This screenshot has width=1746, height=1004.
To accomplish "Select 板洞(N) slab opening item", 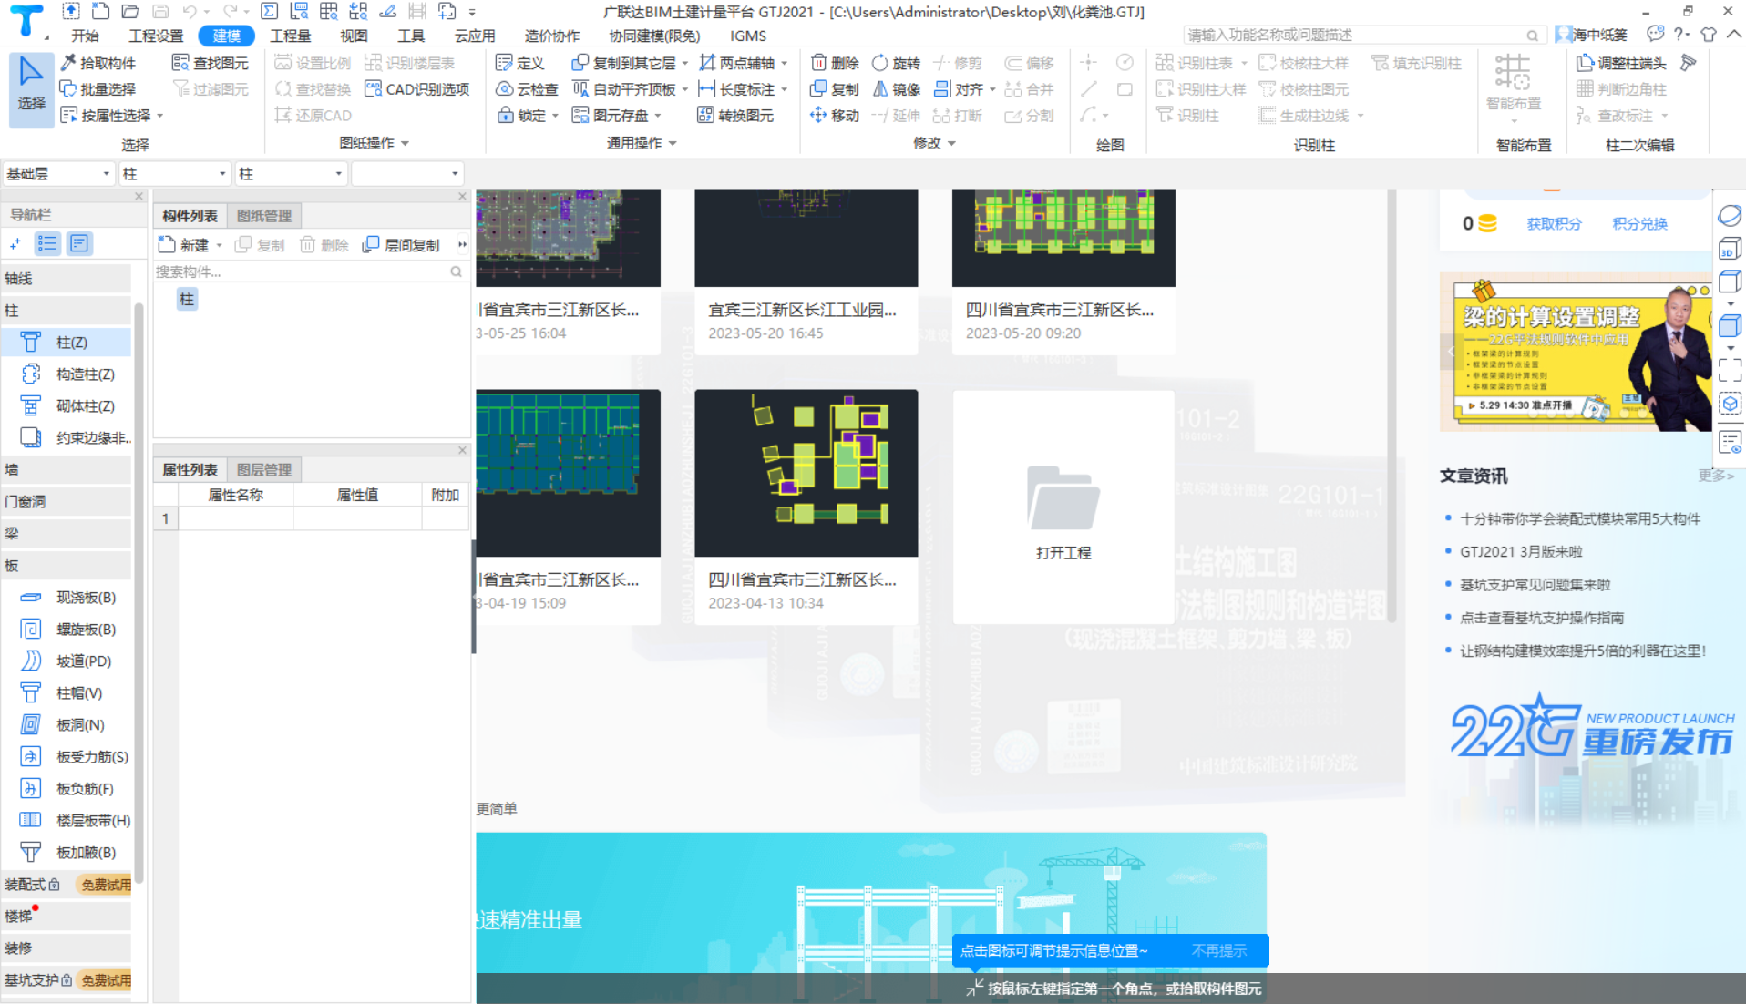I will [67, 725].
